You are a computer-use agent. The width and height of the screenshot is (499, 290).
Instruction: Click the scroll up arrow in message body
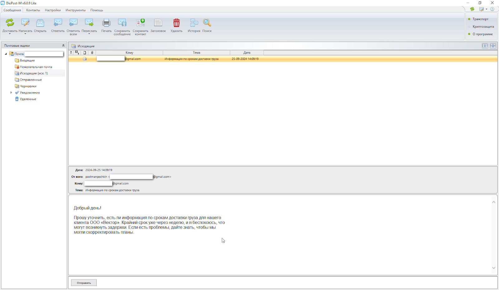click(494, 202)
